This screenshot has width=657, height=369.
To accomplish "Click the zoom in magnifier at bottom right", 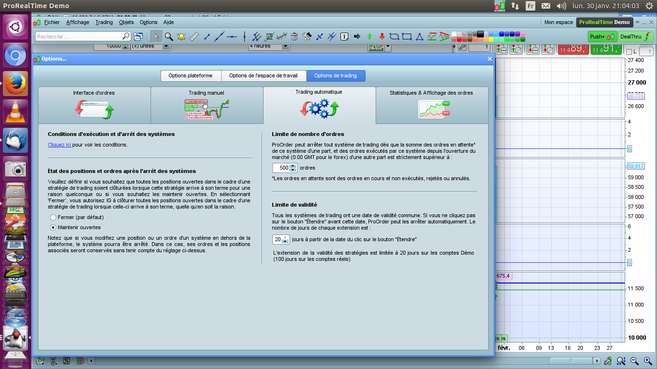I will pyautogui.click(x=647, y=361).
